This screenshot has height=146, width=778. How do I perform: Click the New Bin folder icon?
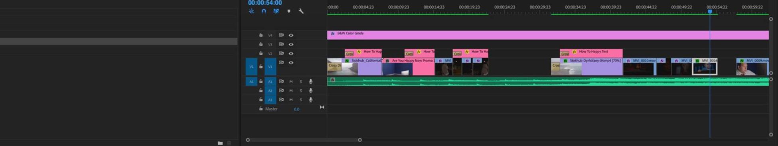[220, 143]
